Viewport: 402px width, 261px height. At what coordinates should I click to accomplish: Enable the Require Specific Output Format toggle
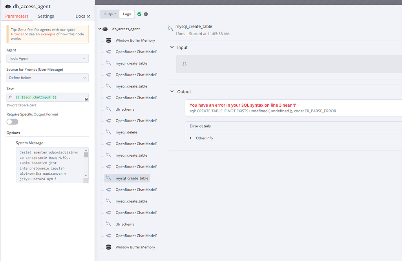point(12,122)
